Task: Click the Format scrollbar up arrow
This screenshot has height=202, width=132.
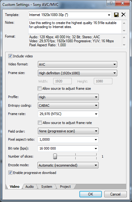Action: point(124,37)
